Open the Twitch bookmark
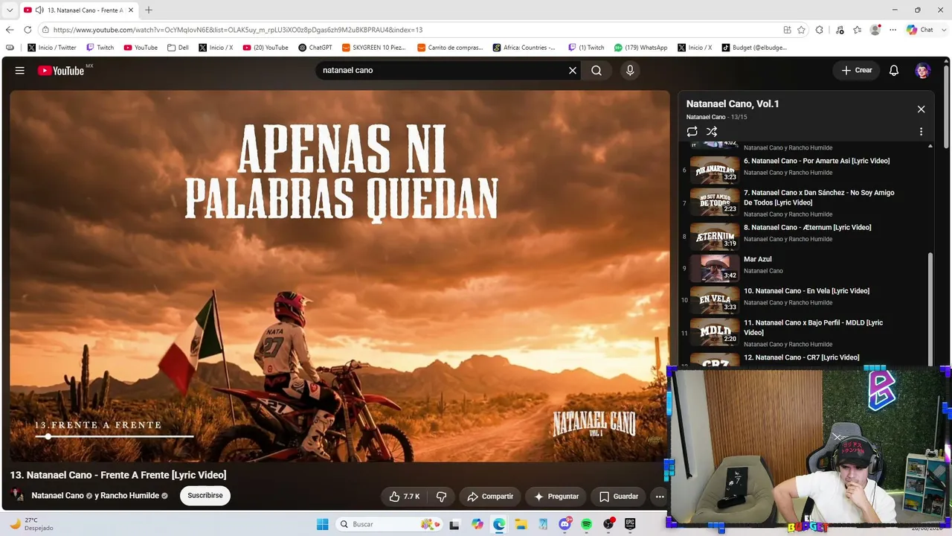 (x=100, y=48)
